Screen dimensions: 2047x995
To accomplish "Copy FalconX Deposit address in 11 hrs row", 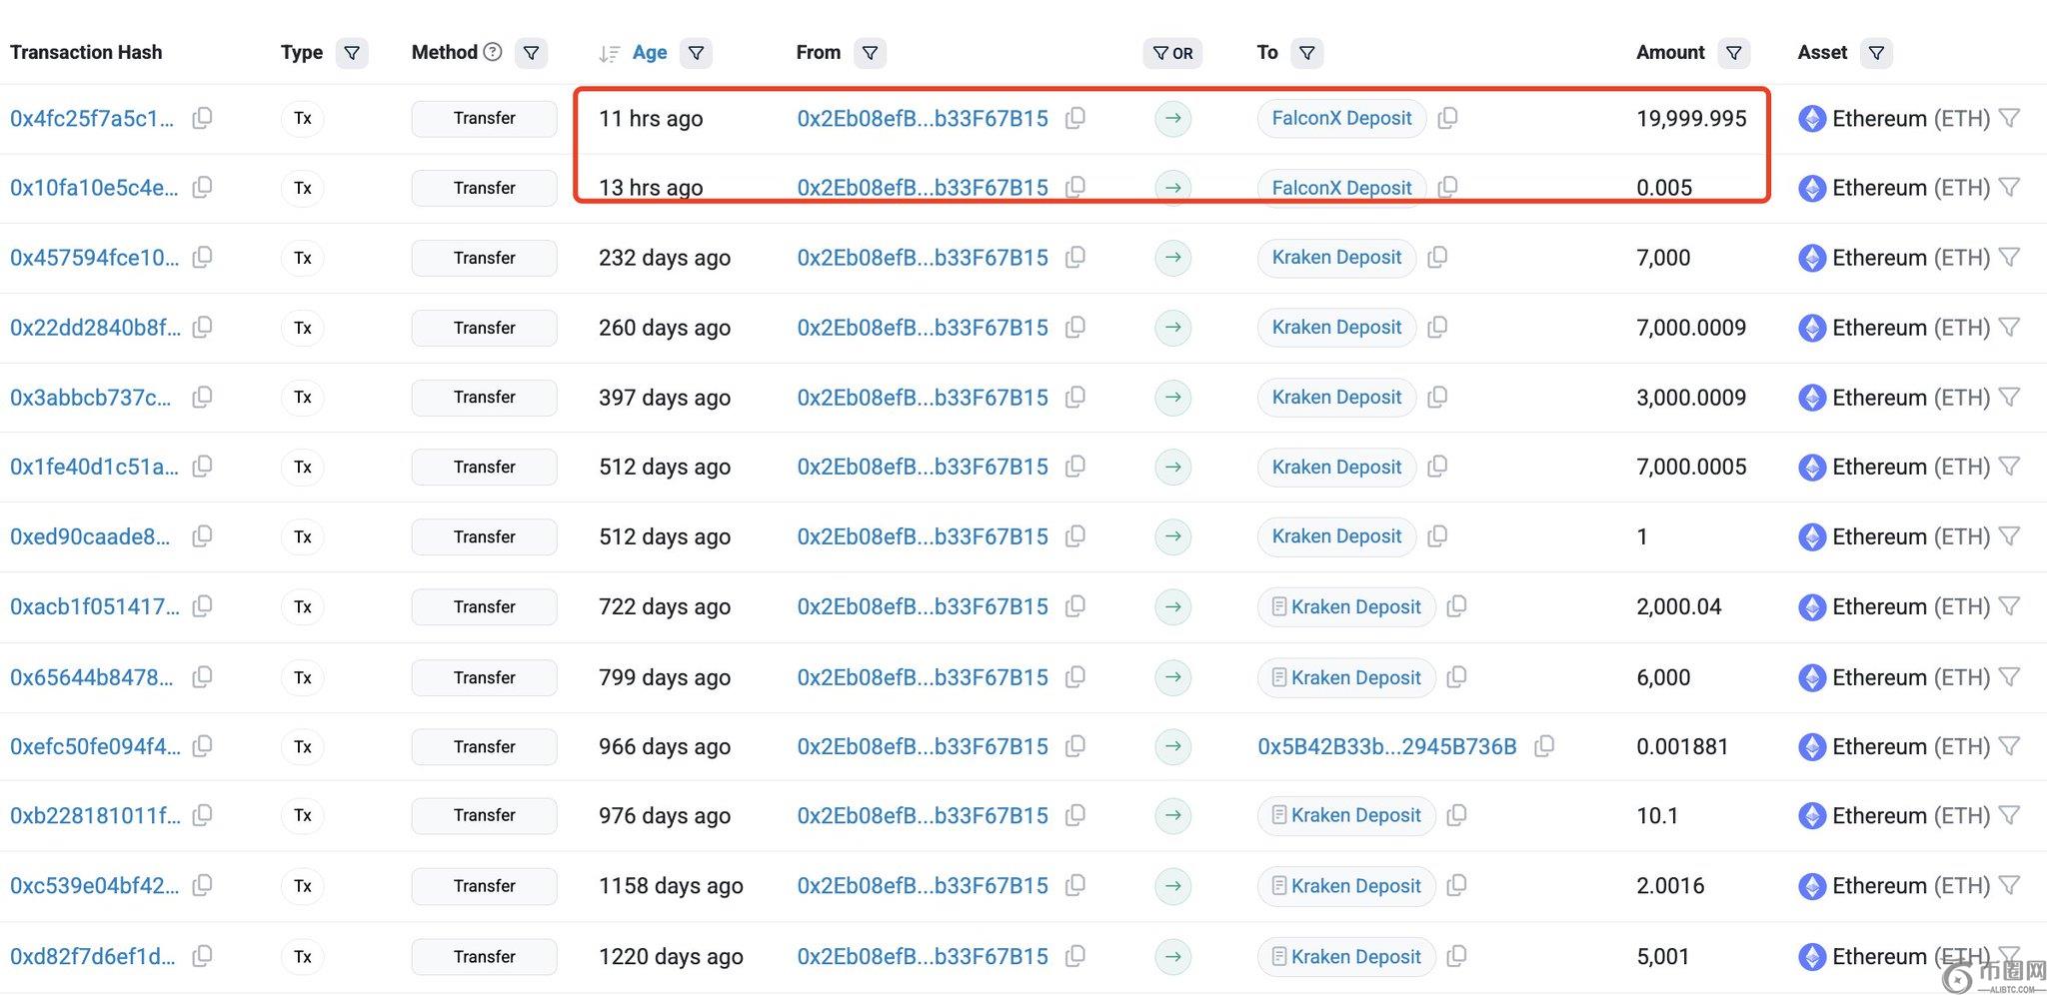I will tap(1447, 118).
